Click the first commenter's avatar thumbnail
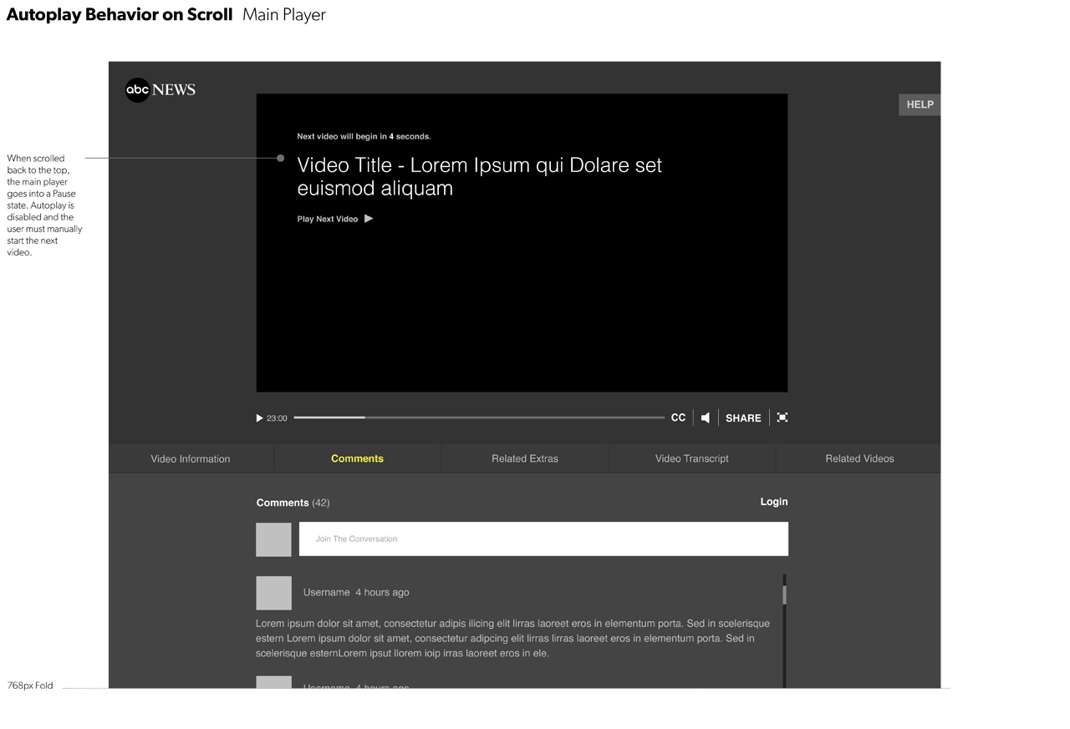This screenshot has height=729, width=1070. 273,593
